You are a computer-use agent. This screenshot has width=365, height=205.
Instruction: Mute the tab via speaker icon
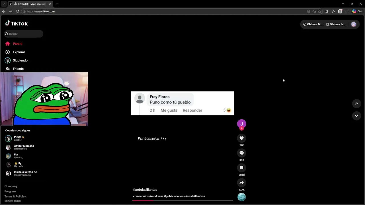(15, 4)
